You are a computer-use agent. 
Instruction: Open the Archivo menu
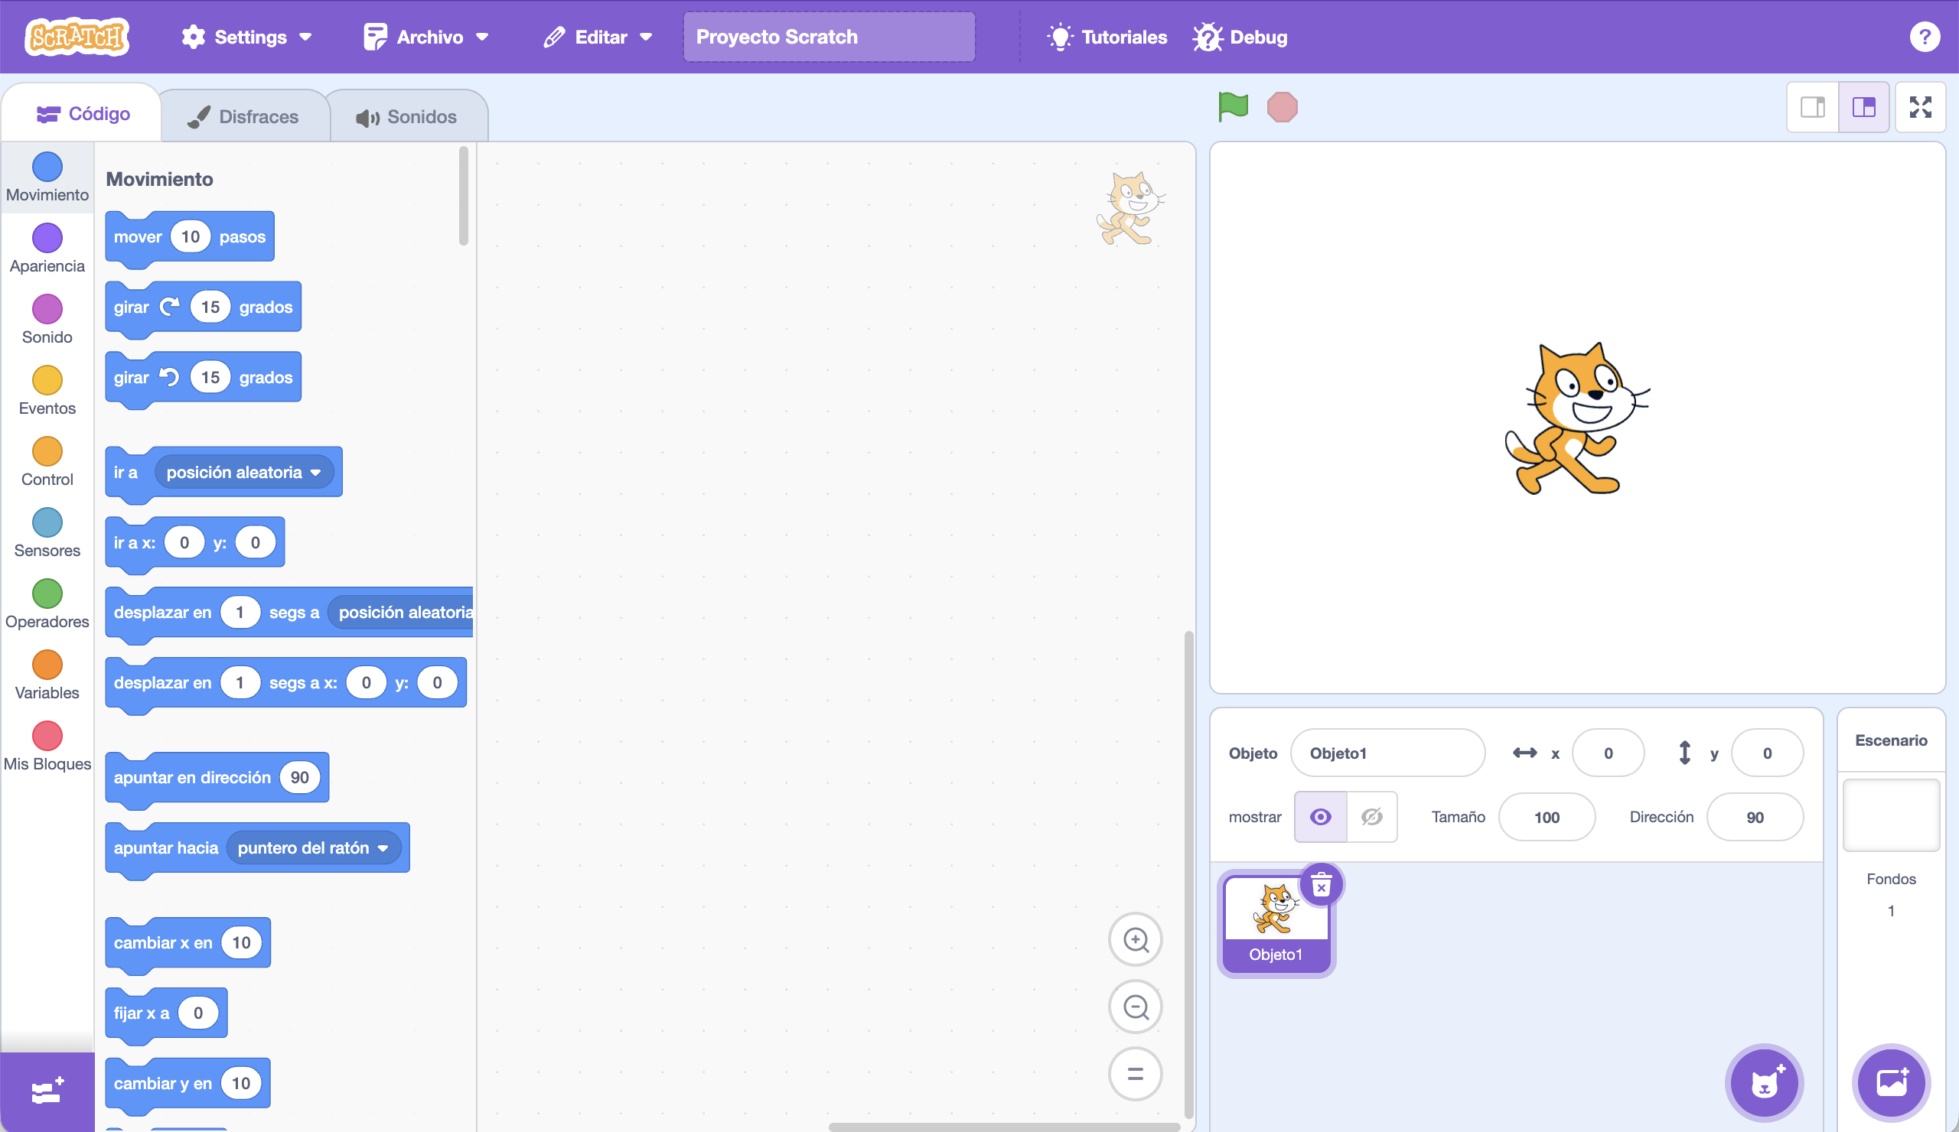tap(426, 37)
